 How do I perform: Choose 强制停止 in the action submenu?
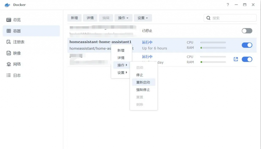[143, 90]
